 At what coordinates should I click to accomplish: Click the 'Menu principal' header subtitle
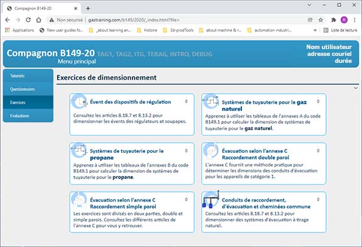tap(77, 62)
